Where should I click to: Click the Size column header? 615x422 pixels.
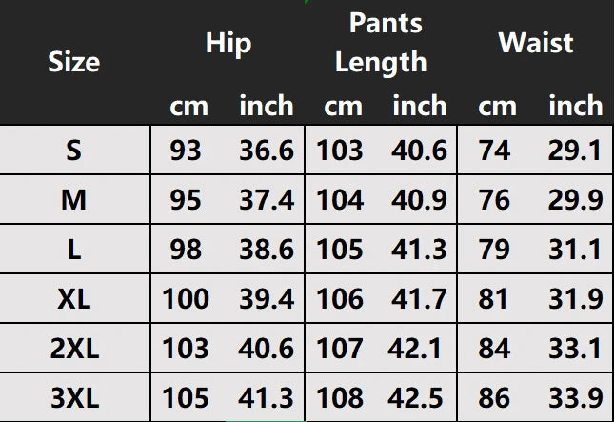[74, 63]
